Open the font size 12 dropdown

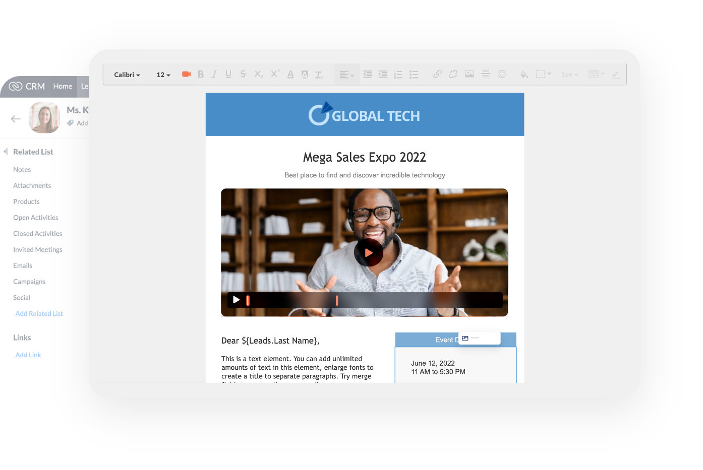click(x=163, y=75)
